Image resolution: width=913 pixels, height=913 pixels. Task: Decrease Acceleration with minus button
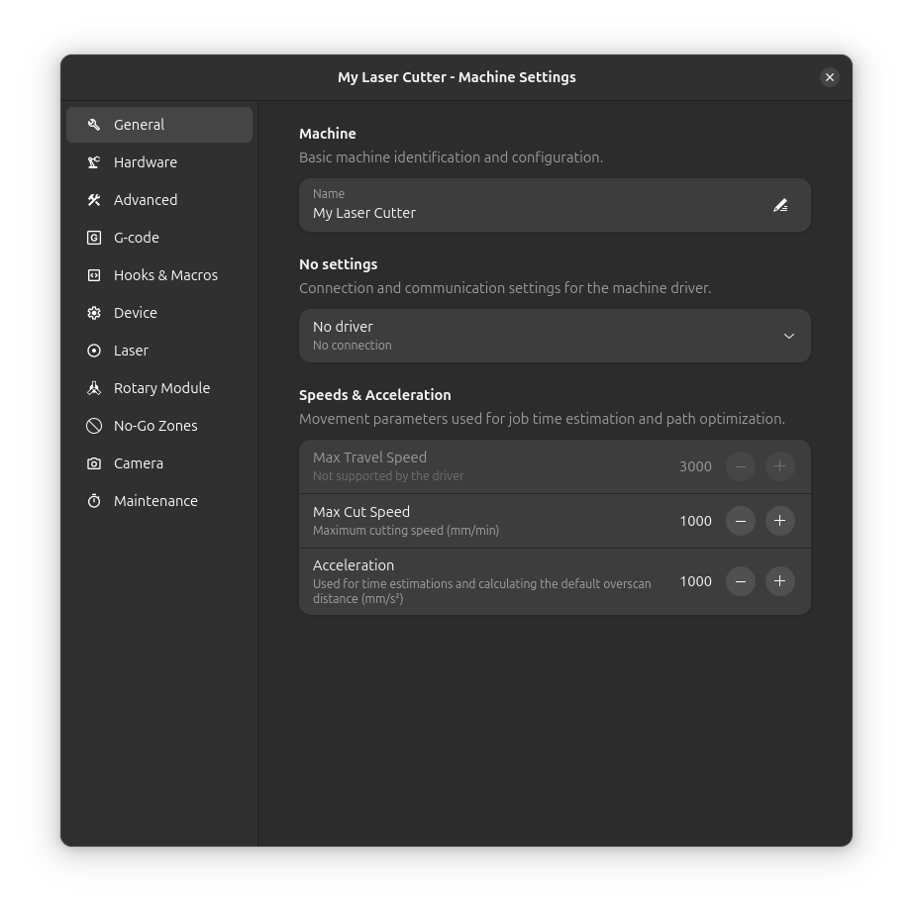pyautogui.click(x=741, y=581)
